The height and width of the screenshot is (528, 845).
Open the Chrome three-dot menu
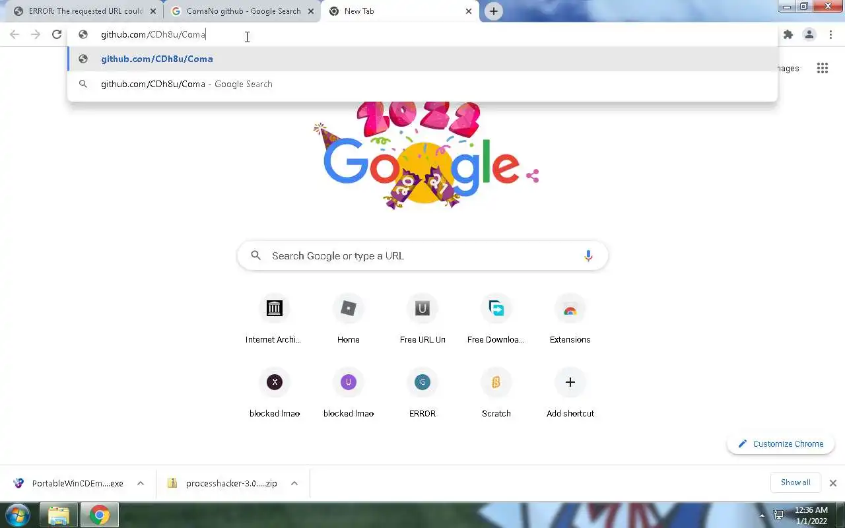pos(830,34)
